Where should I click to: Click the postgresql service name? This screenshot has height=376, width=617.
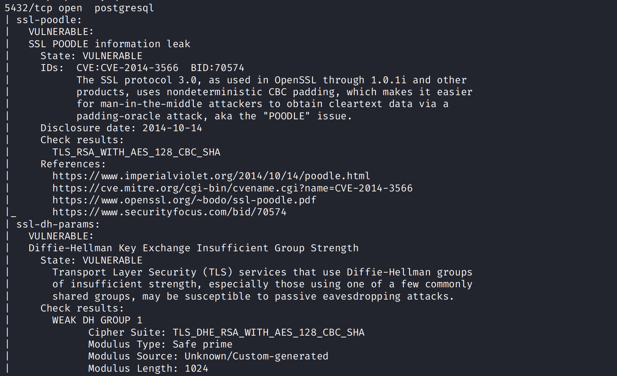coord(124,8)
